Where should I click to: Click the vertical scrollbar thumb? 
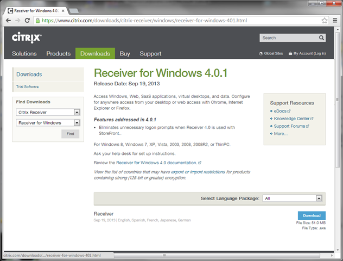click(x=338, y=100)
